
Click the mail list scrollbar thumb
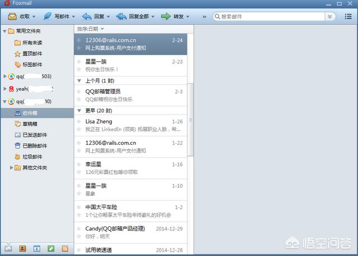point(190,120)
